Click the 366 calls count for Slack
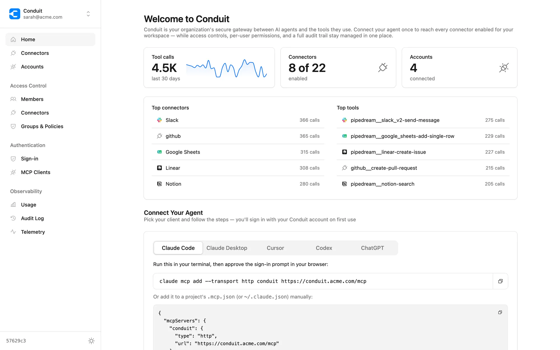Viewport: 560px width, 350px height. [x=309, y=120]
